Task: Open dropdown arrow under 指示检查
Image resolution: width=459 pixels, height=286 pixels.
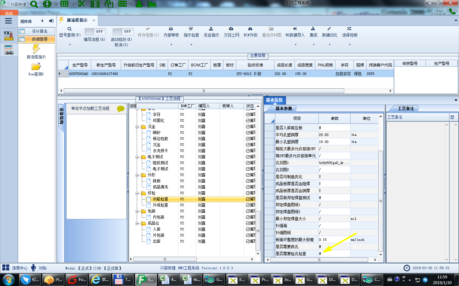Action: pyautogui.click(x=191, y=45)
